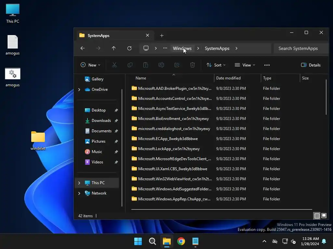Click the Rename icon in toolbar
333x249 pixels.
[161, 65]
